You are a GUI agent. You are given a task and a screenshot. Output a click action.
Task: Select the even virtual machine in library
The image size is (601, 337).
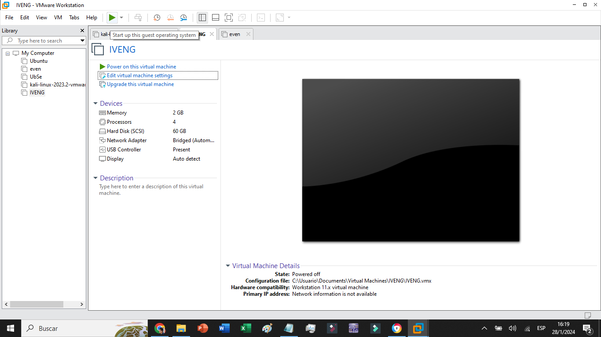tap(35, 69)
